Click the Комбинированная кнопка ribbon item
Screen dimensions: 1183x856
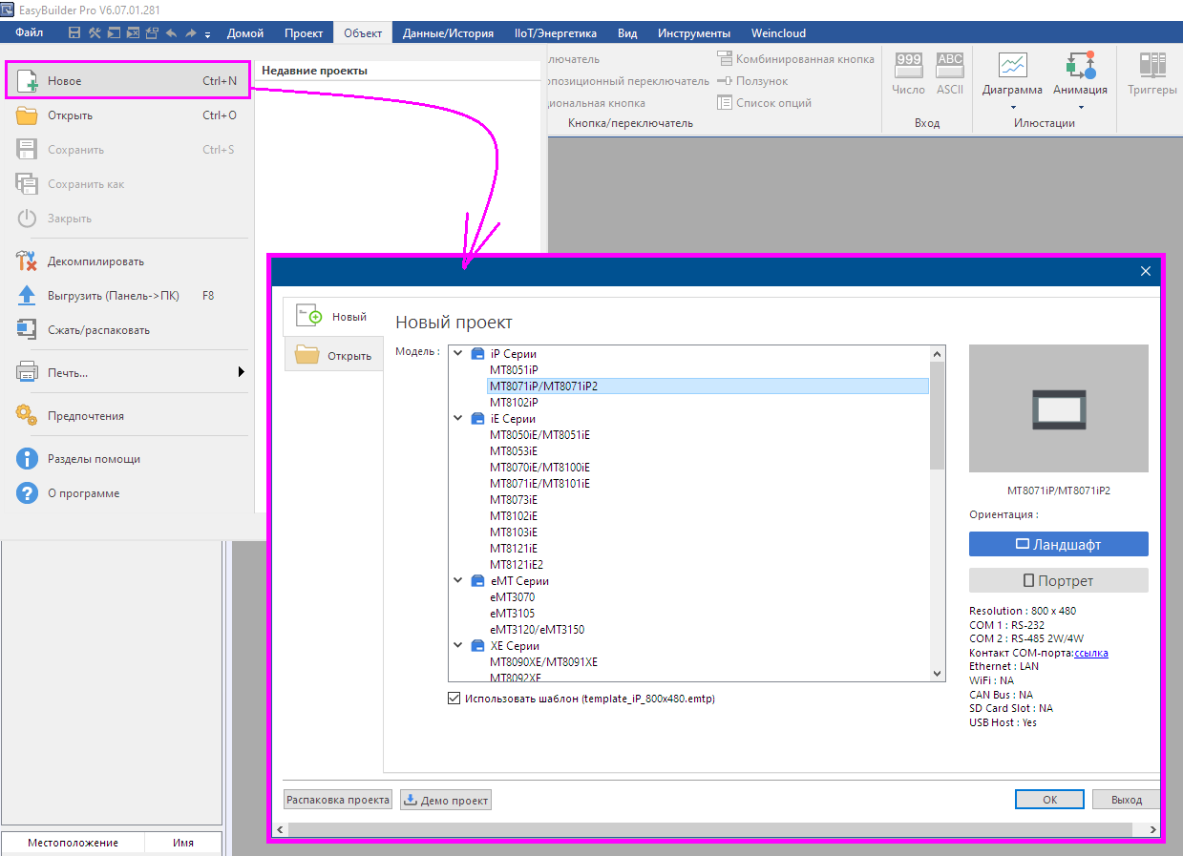click(795, 59)
